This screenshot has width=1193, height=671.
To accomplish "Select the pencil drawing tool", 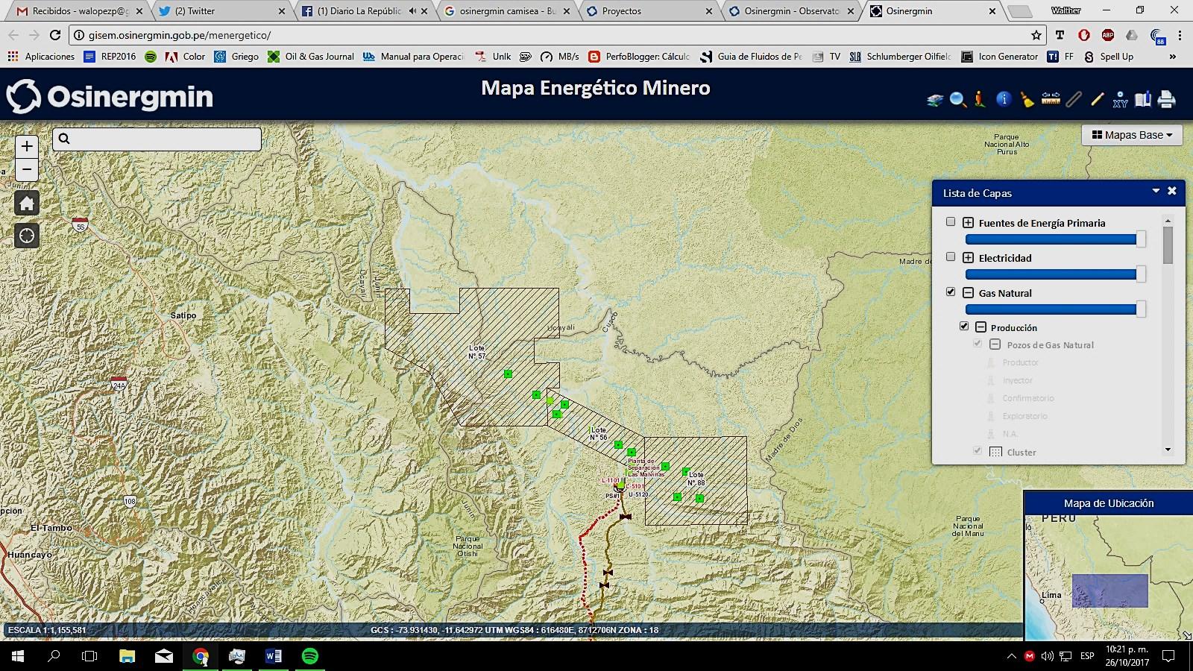I will [x=1097, y=99].
